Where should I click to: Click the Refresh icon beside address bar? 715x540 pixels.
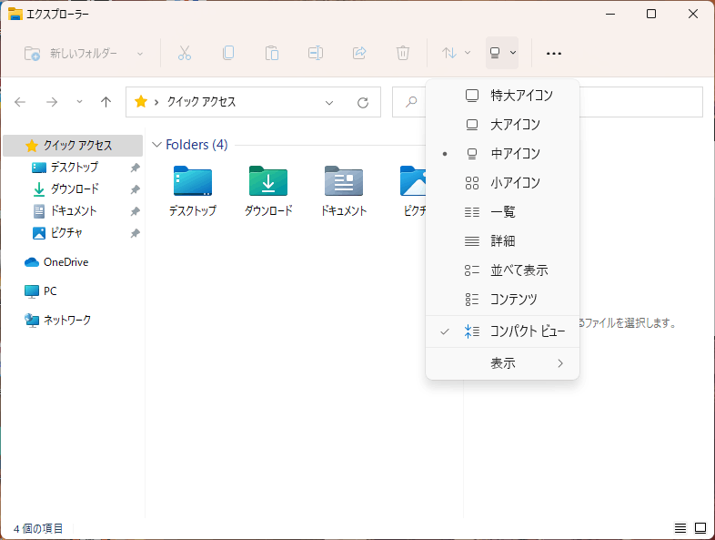point(363,102)
